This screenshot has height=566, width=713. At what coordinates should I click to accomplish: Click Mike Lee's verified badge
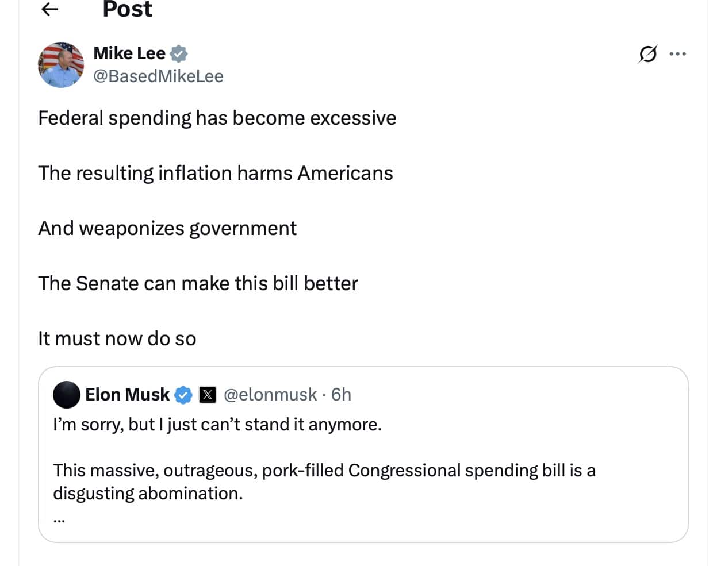(179, 53)
